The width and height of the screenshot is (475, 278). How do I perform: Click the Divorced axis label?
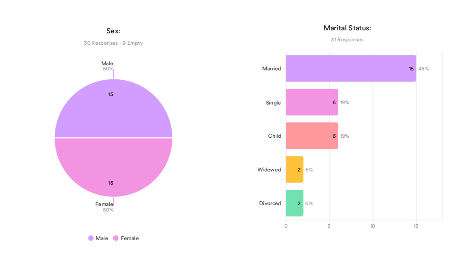click(270, 203)
